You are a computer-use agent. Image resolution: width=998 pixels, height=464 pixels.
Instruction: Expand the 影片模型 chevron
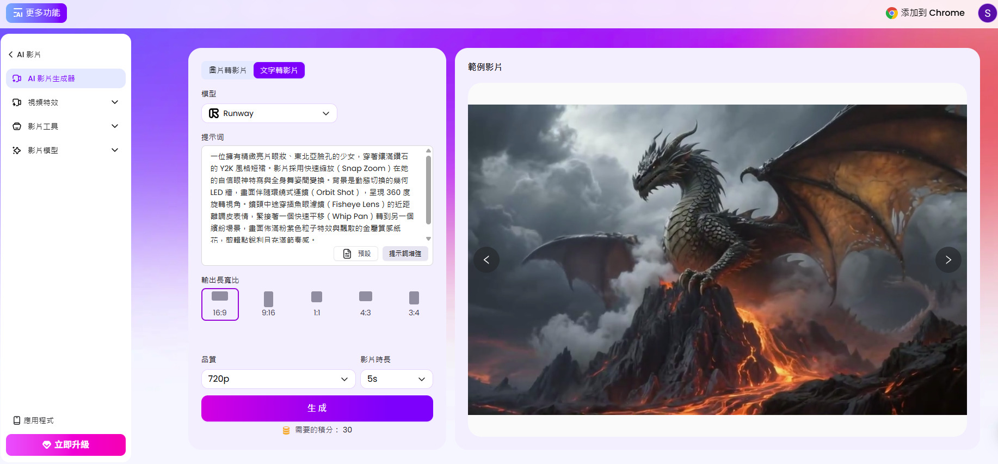(x=115, y=150)
